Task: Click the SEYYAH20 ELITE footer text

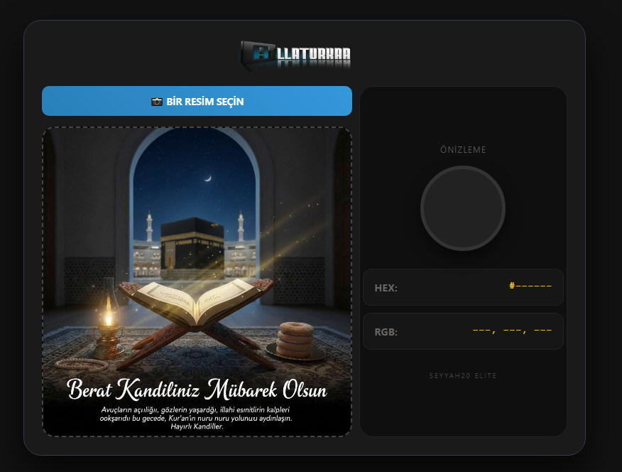Action: point(463,375)
